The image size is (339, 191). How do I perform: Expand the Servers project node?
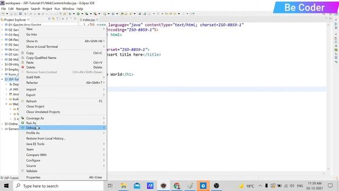2,129
